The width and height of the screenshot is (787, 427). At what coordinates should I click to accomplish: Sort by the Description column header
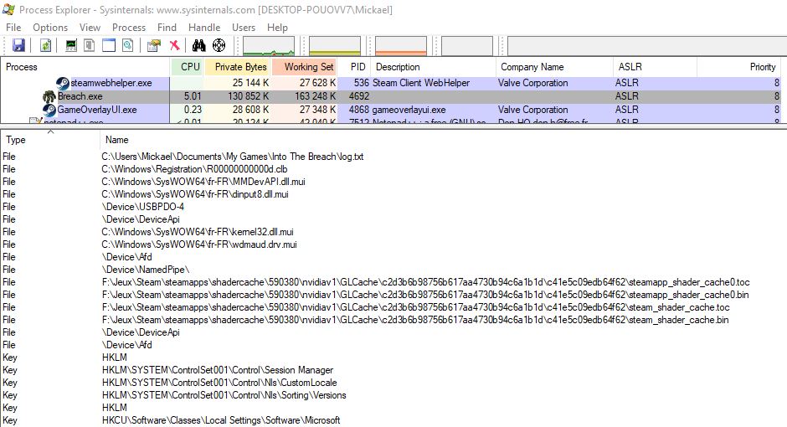coord(433,67)
